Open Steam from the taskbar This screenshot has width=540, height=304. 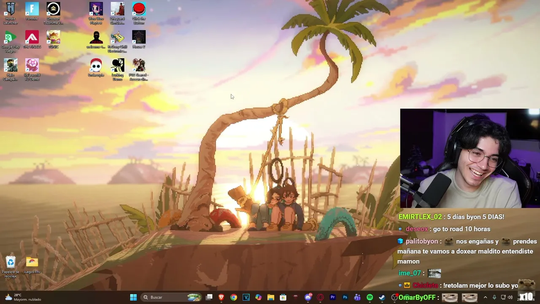[382, 297]
